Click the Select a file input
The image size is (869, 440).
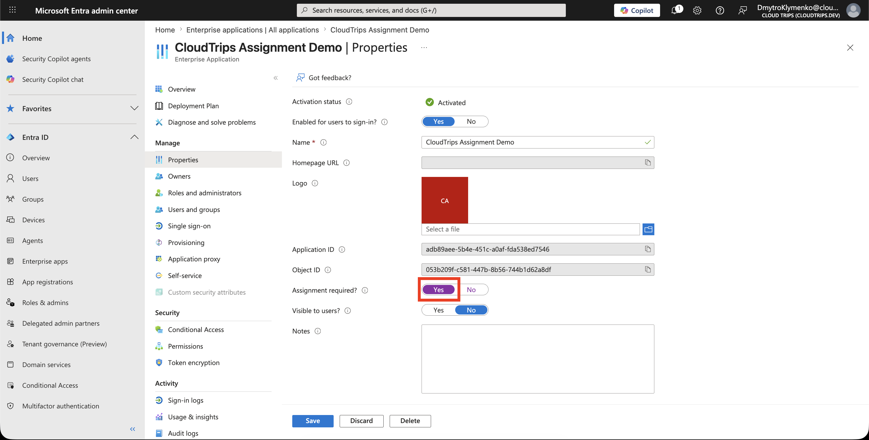point(530,229)
